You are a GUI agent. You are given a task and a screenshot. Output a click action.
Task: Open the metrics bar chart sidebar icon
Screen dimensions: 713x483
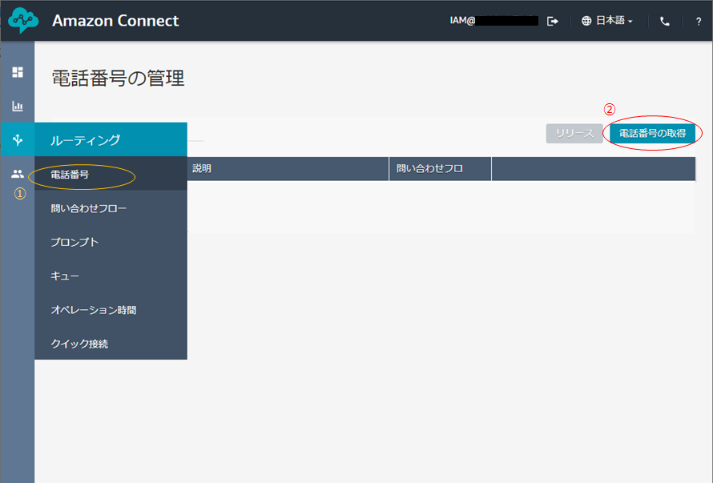tap(18, 106)
